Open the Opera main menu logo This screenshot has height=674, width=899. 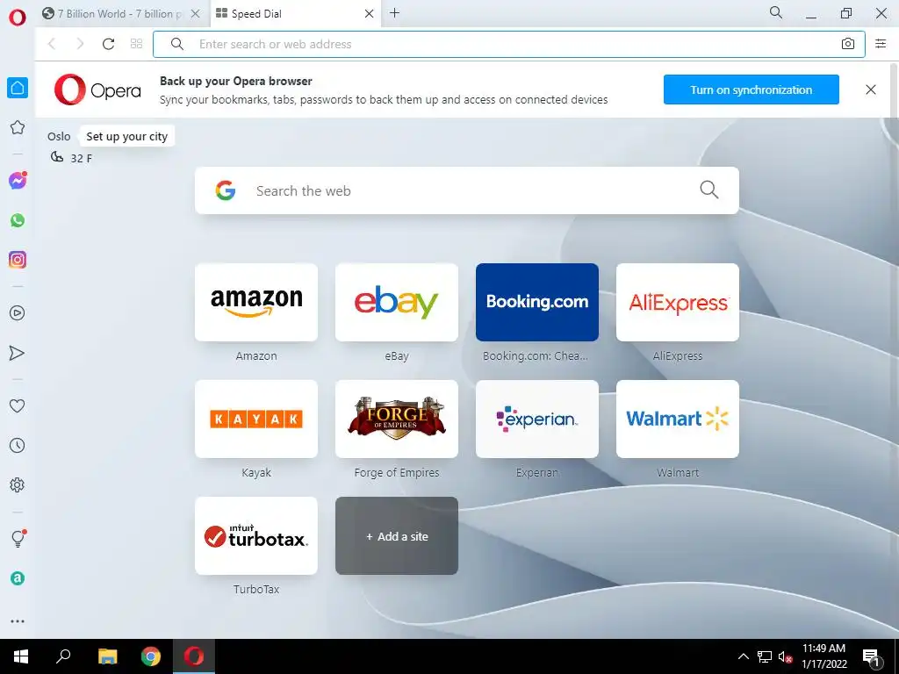pyautogui.click(x=18, y=18)
